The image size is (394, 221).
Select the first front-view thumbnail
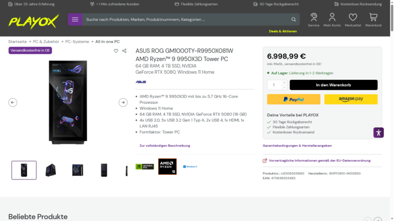pos(24,170)
